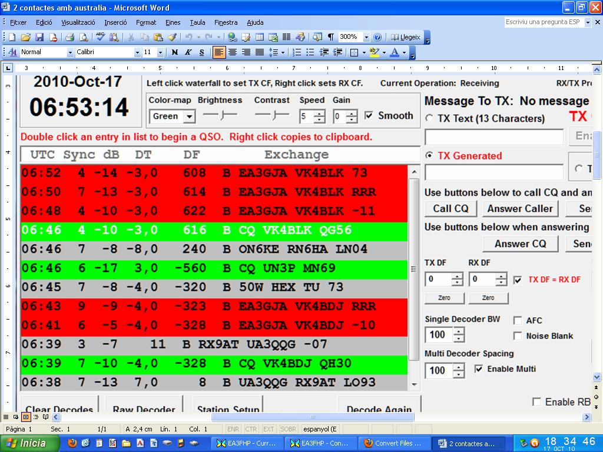Switch to Convert Files in the taskbar
603x452 pixels.
(393, 443)
